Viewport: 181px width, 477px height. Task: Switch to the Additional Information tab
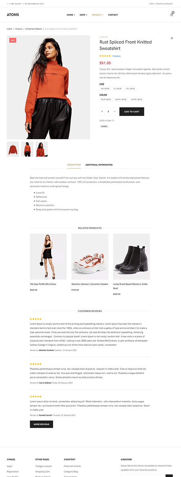pos(99,165)
